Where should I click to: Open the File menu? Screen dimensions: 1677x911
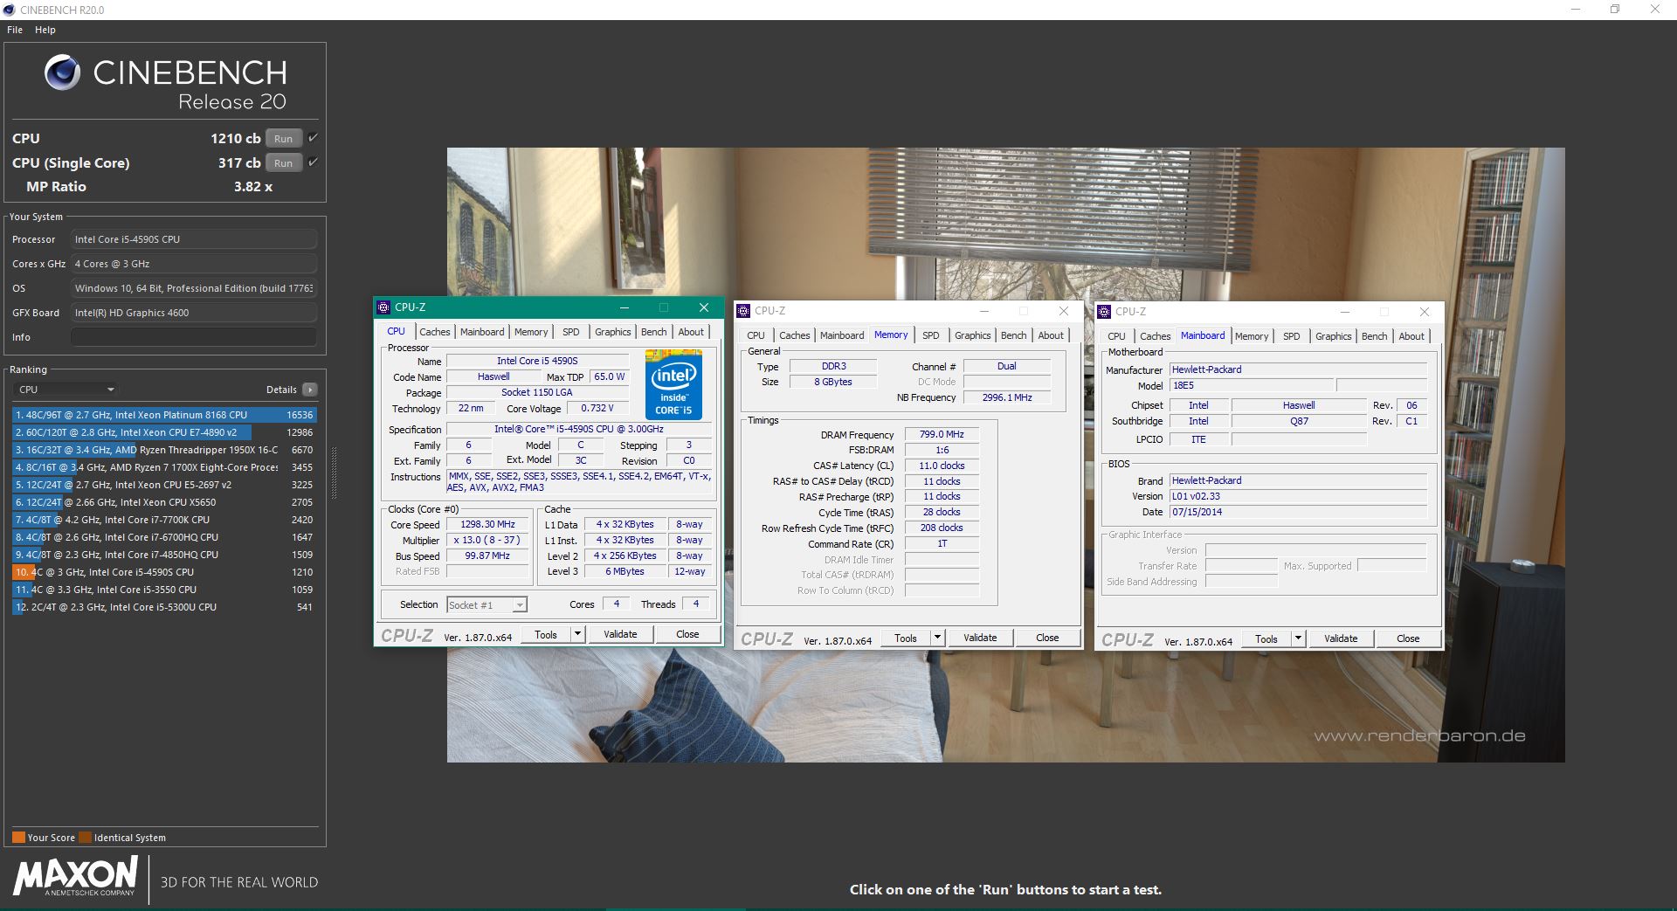tap(15, 30)
